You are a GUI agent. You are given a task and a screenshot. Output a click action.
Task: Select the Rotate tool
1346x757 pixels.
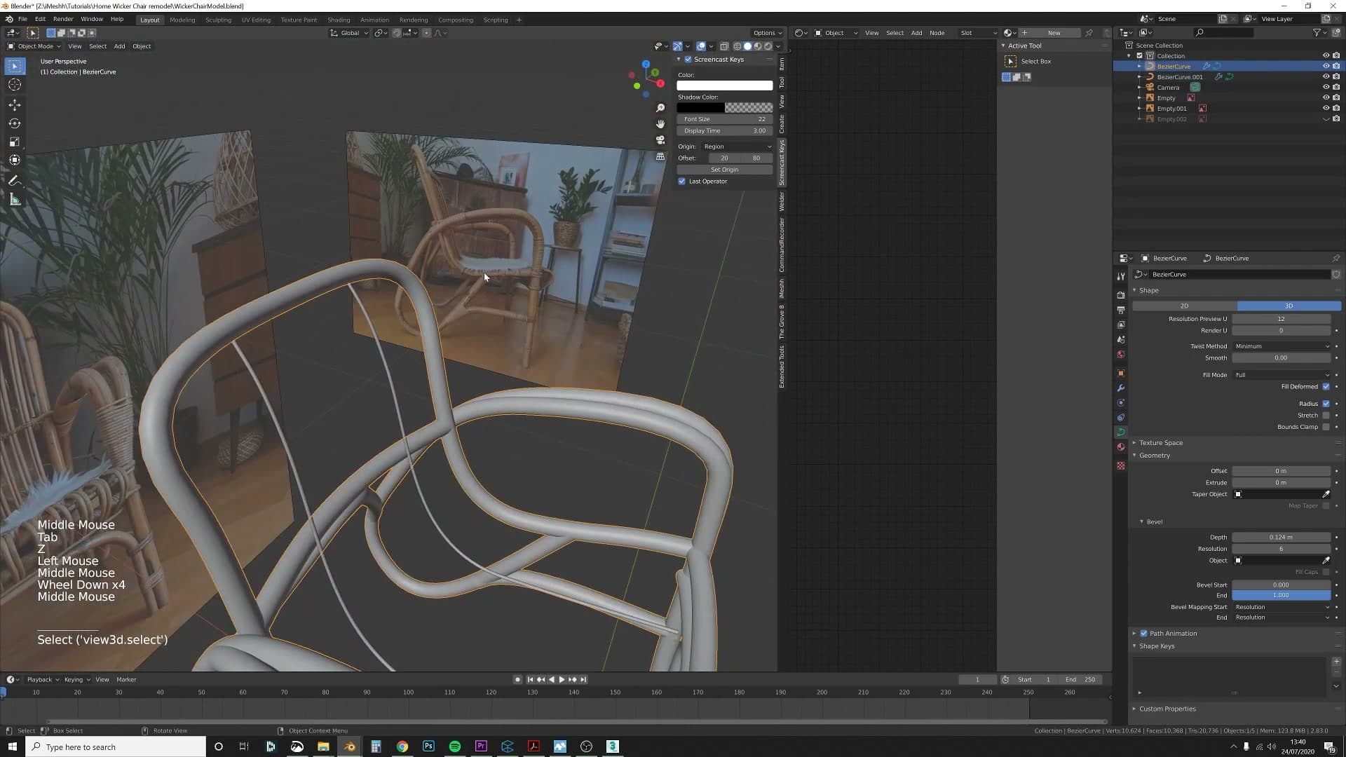15,123
